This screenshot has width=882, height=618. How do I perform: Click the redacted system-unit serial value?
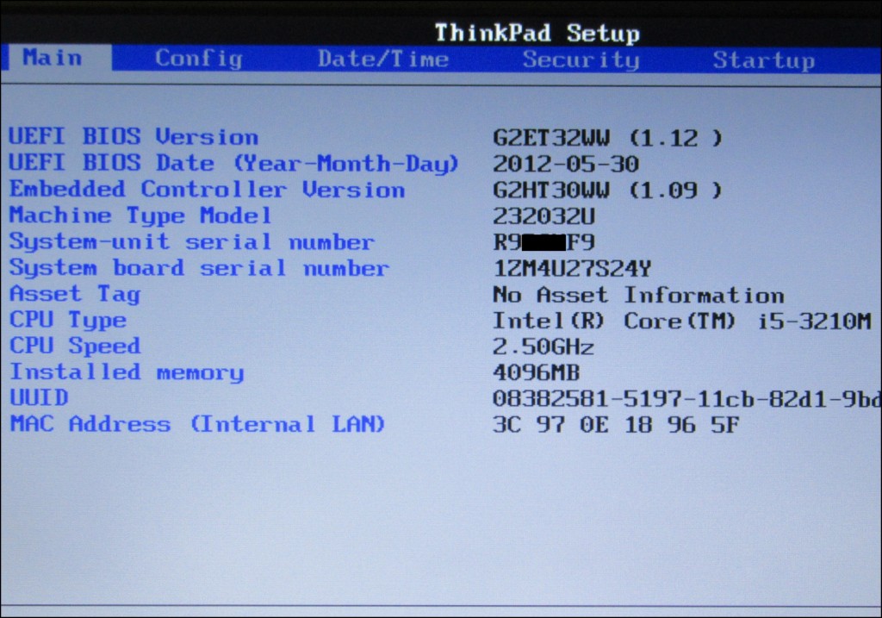(x=544, y=242)
